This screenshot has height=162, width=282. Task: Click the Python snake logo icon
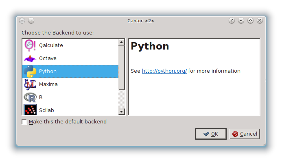coord(30,71)
